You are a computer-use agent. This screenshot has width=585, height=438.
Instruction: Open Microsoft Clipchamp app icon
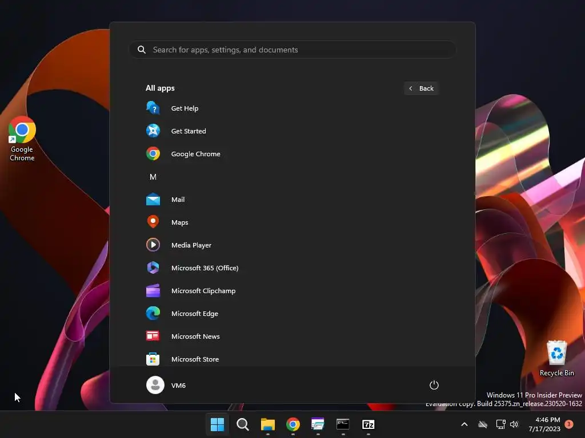coord(153,291)
